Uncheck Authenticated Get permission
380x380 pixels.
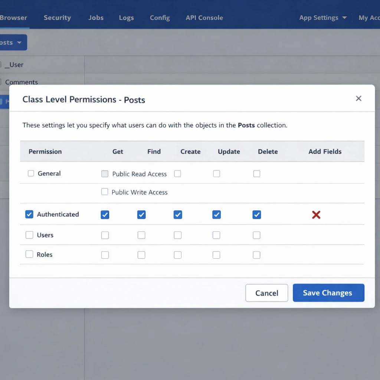[x=105, y=214]
